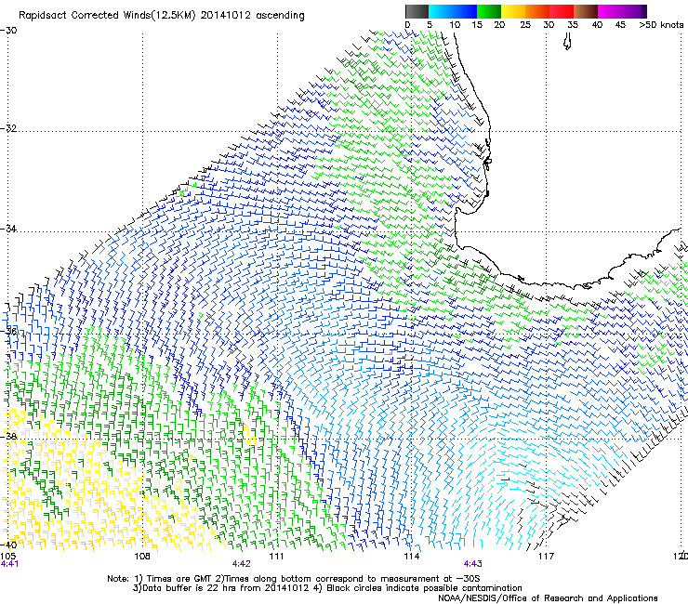Click the legend label '40'
This screenshot has width=688, height=604.
597,24
